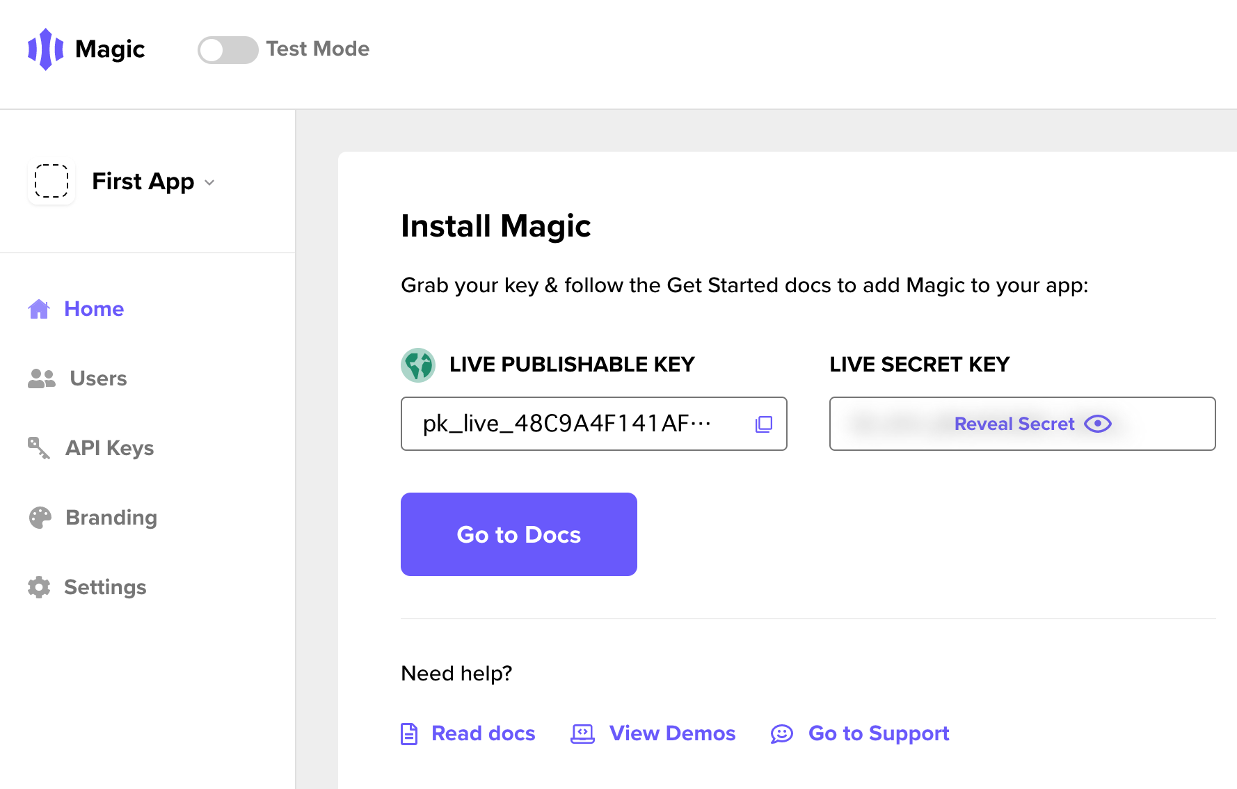Click the Install Magic heading
This screenshot has width=1237, height=789.
coord(496,226)
